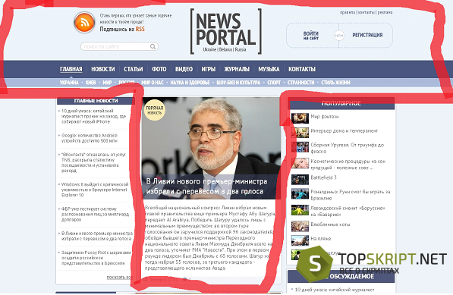The width and height of the screenshot is (453, 295).
Task: Open the Контакты menu item
Action: 301,69
